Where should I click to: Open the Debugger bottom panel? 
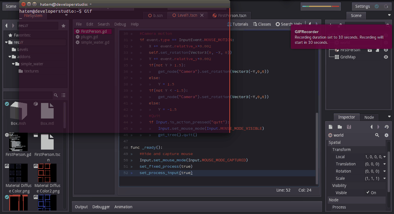(x=101, y=207)
